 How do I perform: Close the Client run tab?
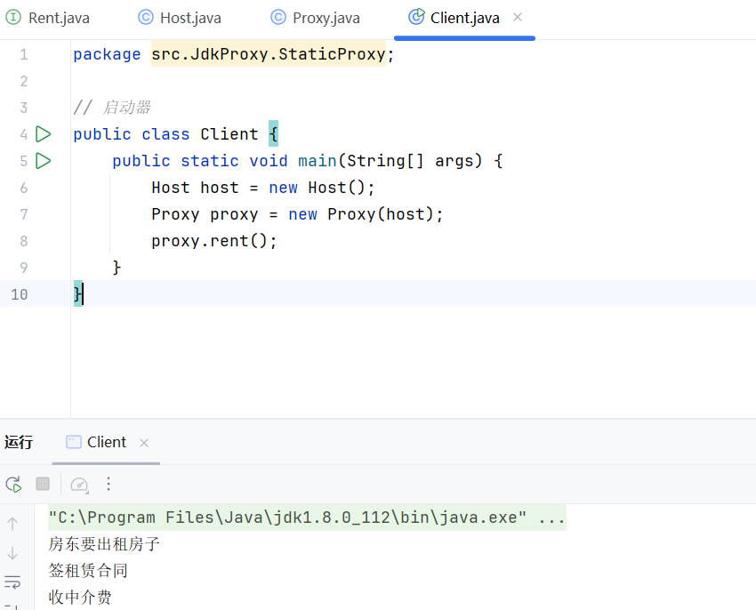tap(144, 443)
